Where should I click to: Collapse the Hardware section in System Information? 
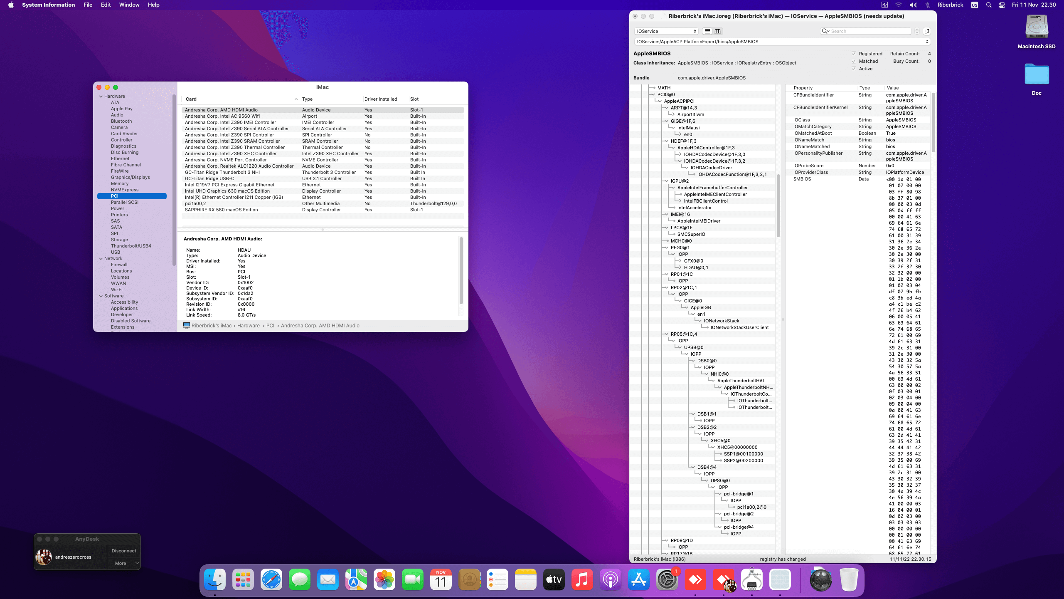pyautogui.click(x=101, y=96)
